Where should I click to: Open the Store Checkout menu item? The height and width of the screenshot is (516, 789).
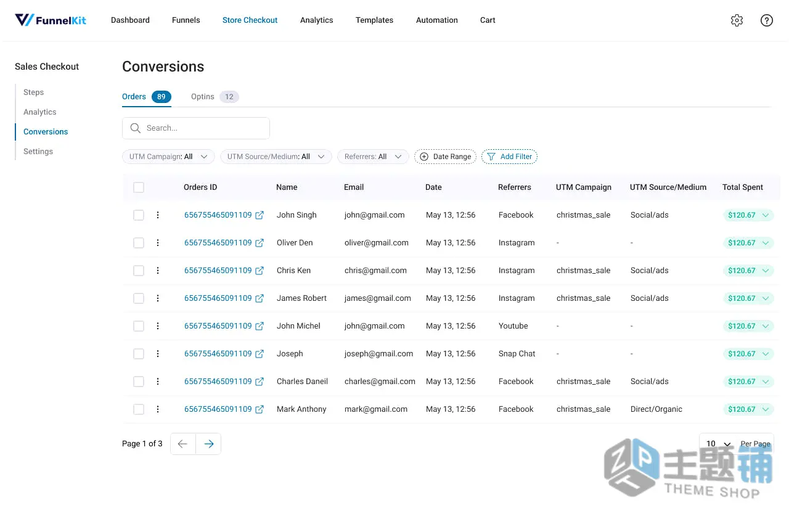[x=250, y=20]
